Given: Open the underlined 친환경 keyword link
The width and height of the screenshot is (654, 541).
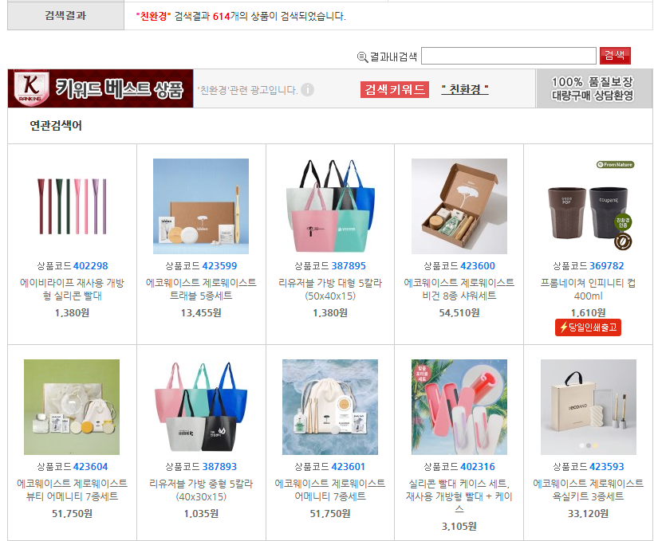Looking at the screenshot, I should tap(465, 89).
